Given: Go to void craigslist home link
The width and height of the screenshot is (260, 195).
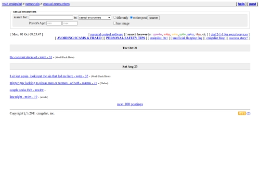Looking at the screenshot, I should pos(12,4).
